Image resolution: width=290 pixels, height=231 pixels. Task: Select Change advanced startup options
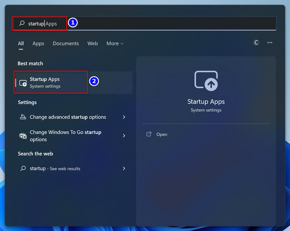(x=73, y=117)
